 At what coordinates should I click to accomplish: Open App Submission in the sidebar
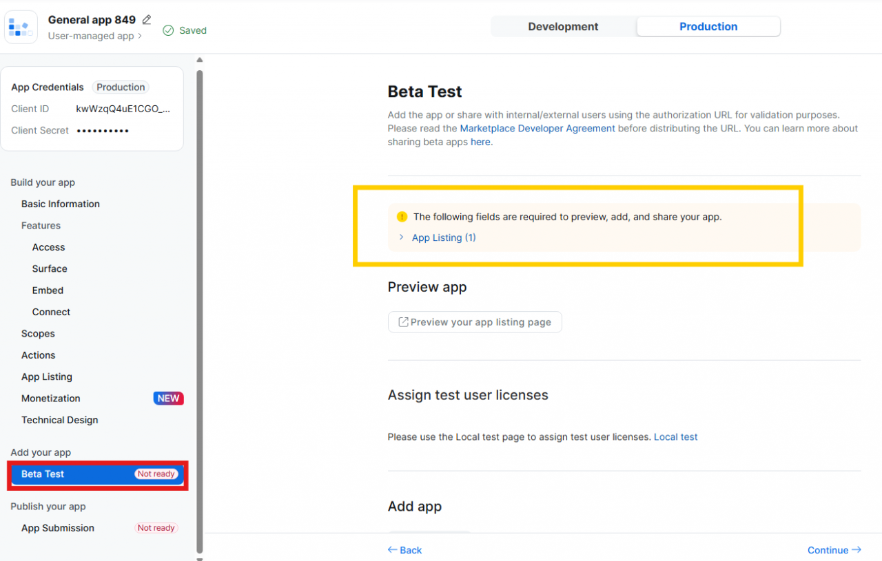[x=58, y=528]
